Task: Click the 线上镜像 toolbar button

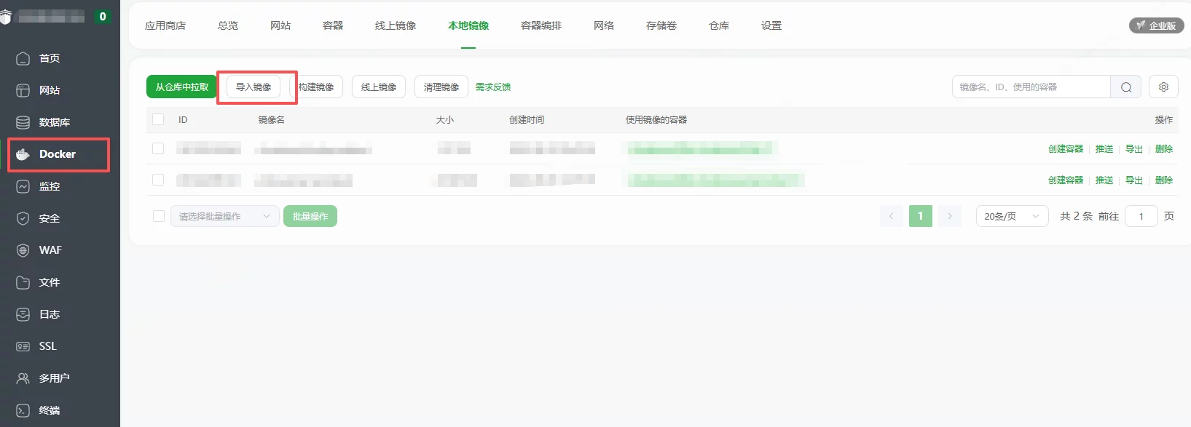Action: pyautogui.click(x=379, y=87)
